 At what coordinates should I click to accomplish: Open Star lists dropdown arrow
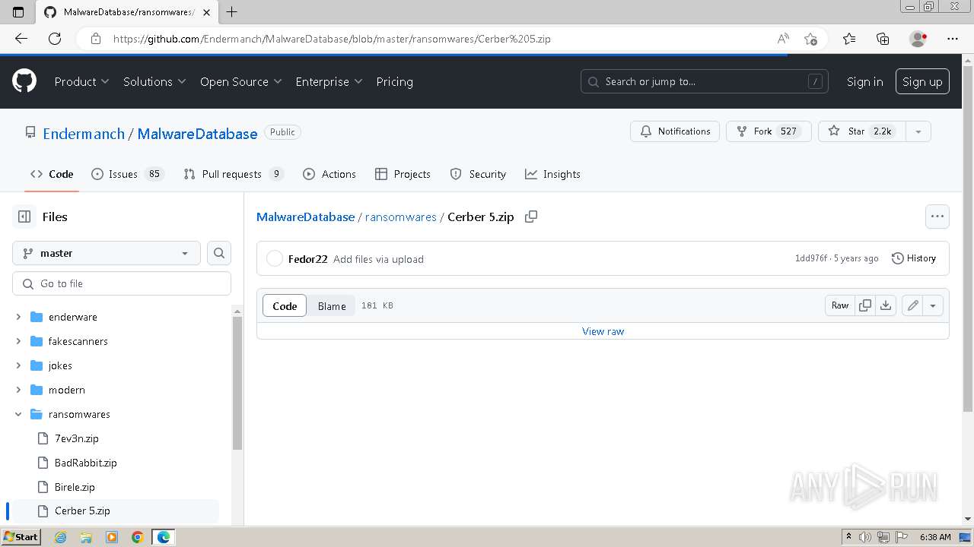point(918,131)
